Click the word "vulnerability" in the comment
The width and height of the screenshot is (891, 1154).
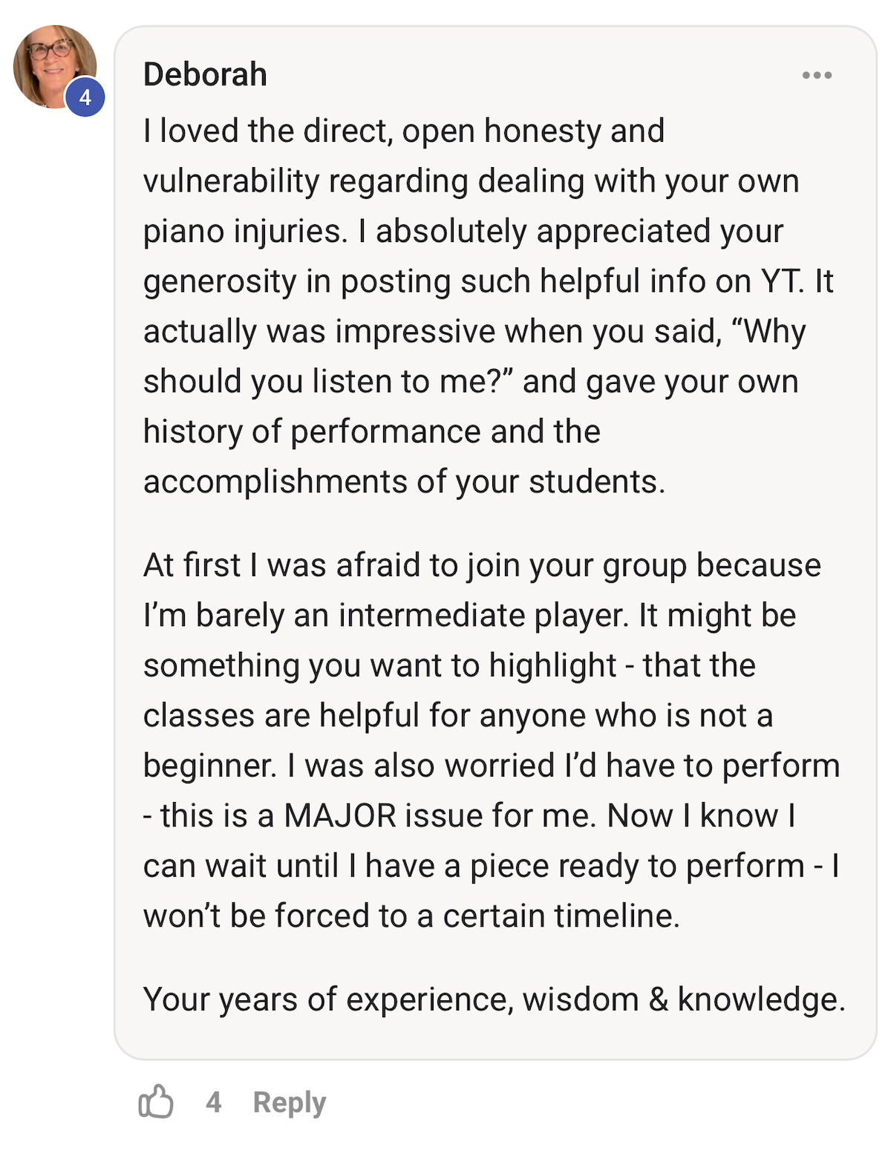point(231,181)
